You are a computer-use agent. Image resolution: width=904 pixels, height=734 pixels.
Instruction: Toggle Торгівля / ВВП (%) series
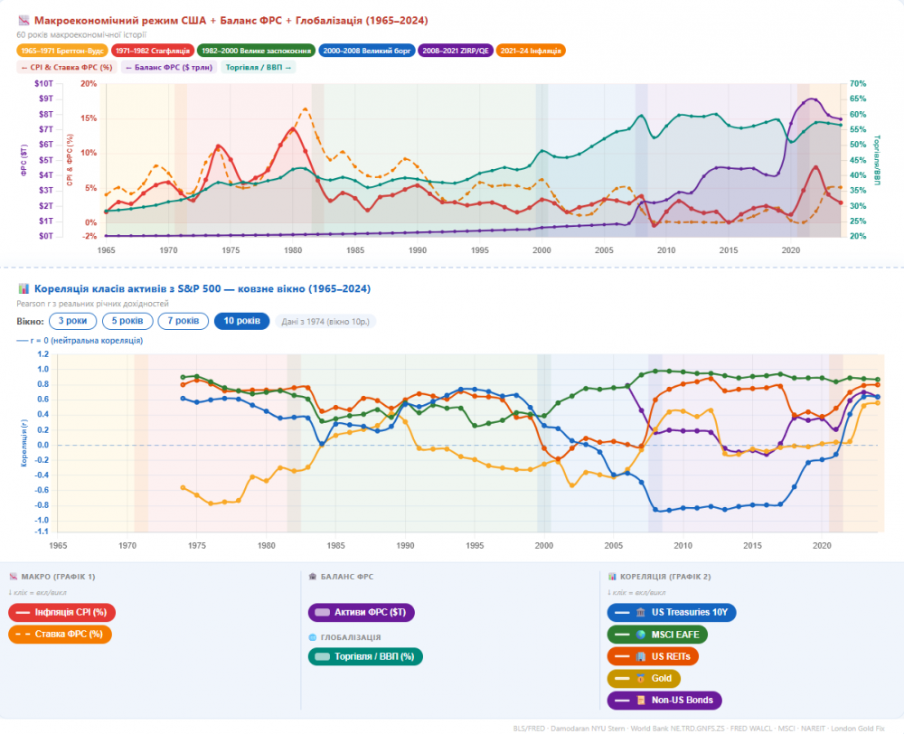click(366, 656)
